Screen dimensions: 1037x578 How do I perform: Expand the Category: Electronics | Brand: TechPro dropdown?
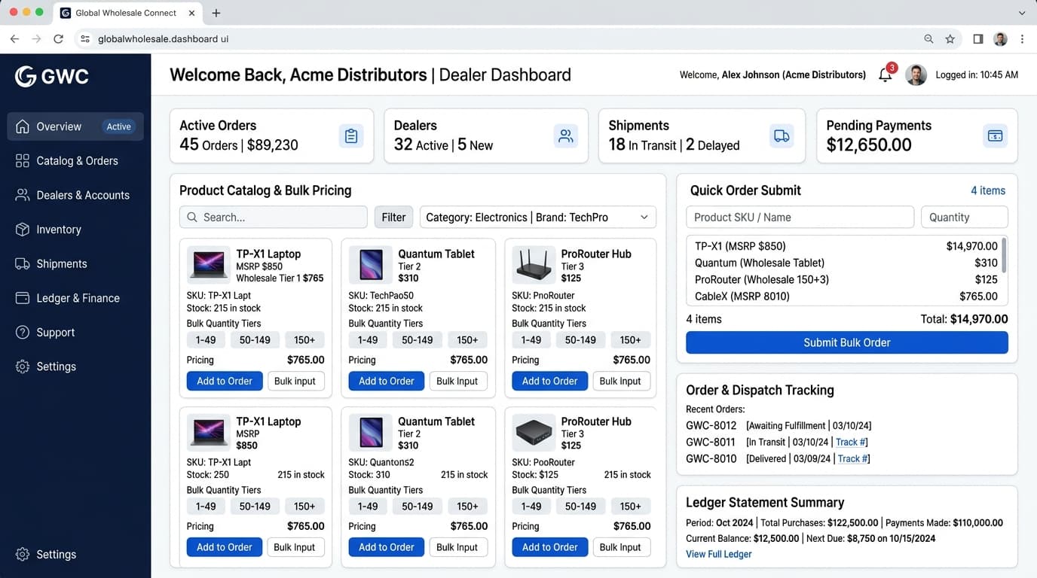click(x=538, y=218)
